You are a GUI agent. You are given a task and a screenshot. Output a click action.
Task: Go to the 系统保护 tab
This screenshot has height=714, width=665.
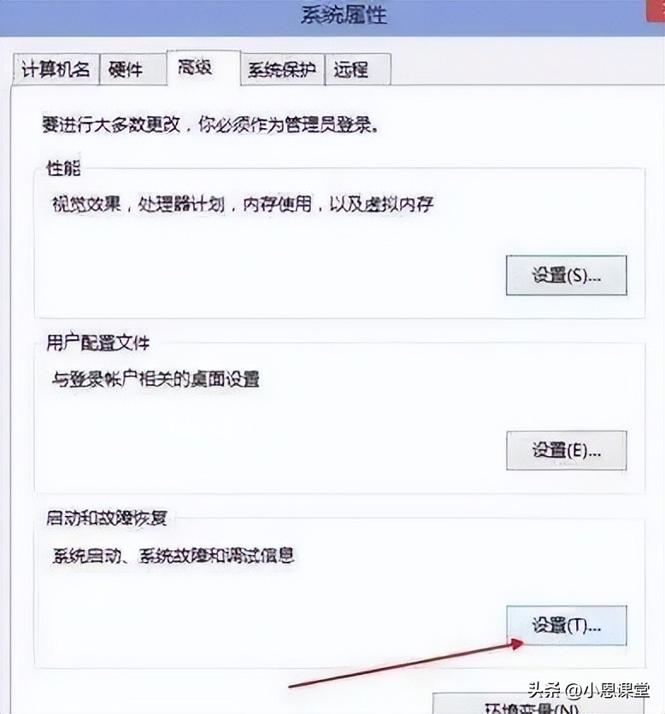pos(283,70)
